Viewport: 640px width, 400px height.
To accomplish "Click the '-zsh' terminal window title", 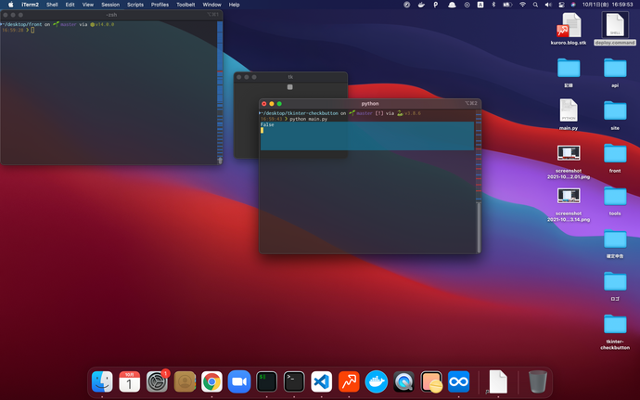I will coord(111,14).
